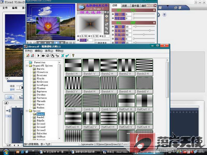Click the 数量 value field showing 10

pyautogui.click(x=128, y=27)
